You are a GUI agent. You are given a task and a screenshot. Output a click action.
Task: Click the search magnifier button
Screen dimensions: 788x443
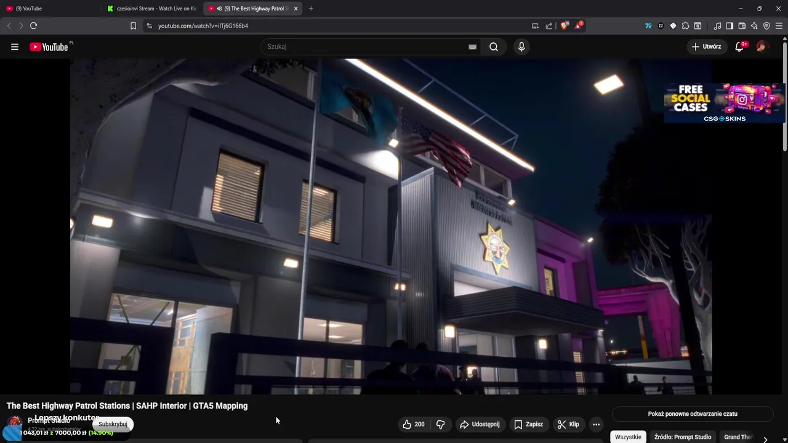494,47
